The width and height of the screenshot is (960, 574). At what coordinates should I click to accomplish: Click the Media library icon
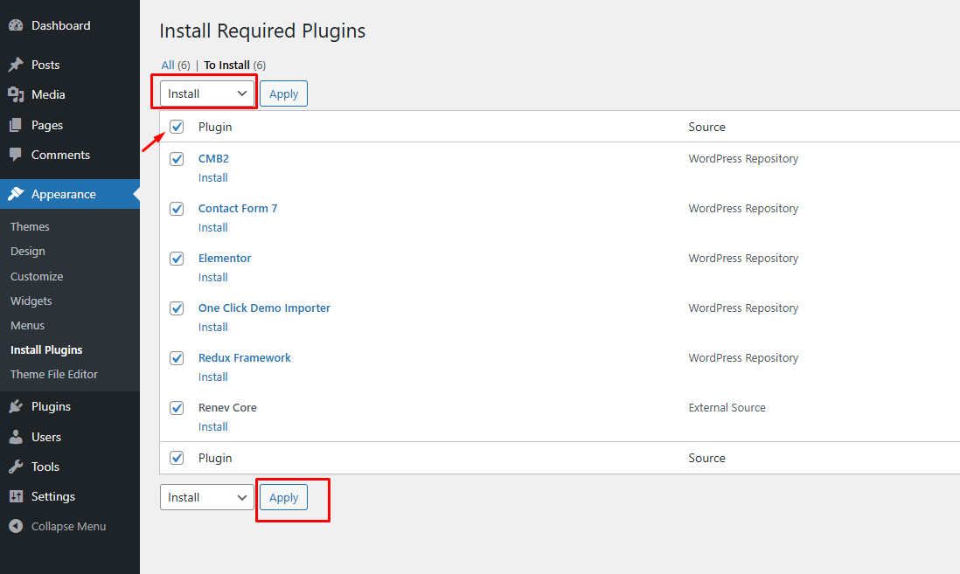(x=16, y=95)
